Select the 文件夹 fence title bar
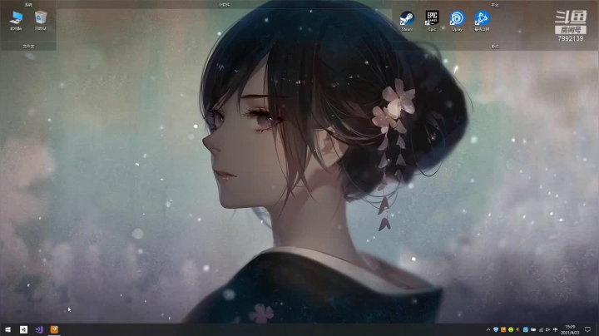599x336 pixels. point(28,47)
